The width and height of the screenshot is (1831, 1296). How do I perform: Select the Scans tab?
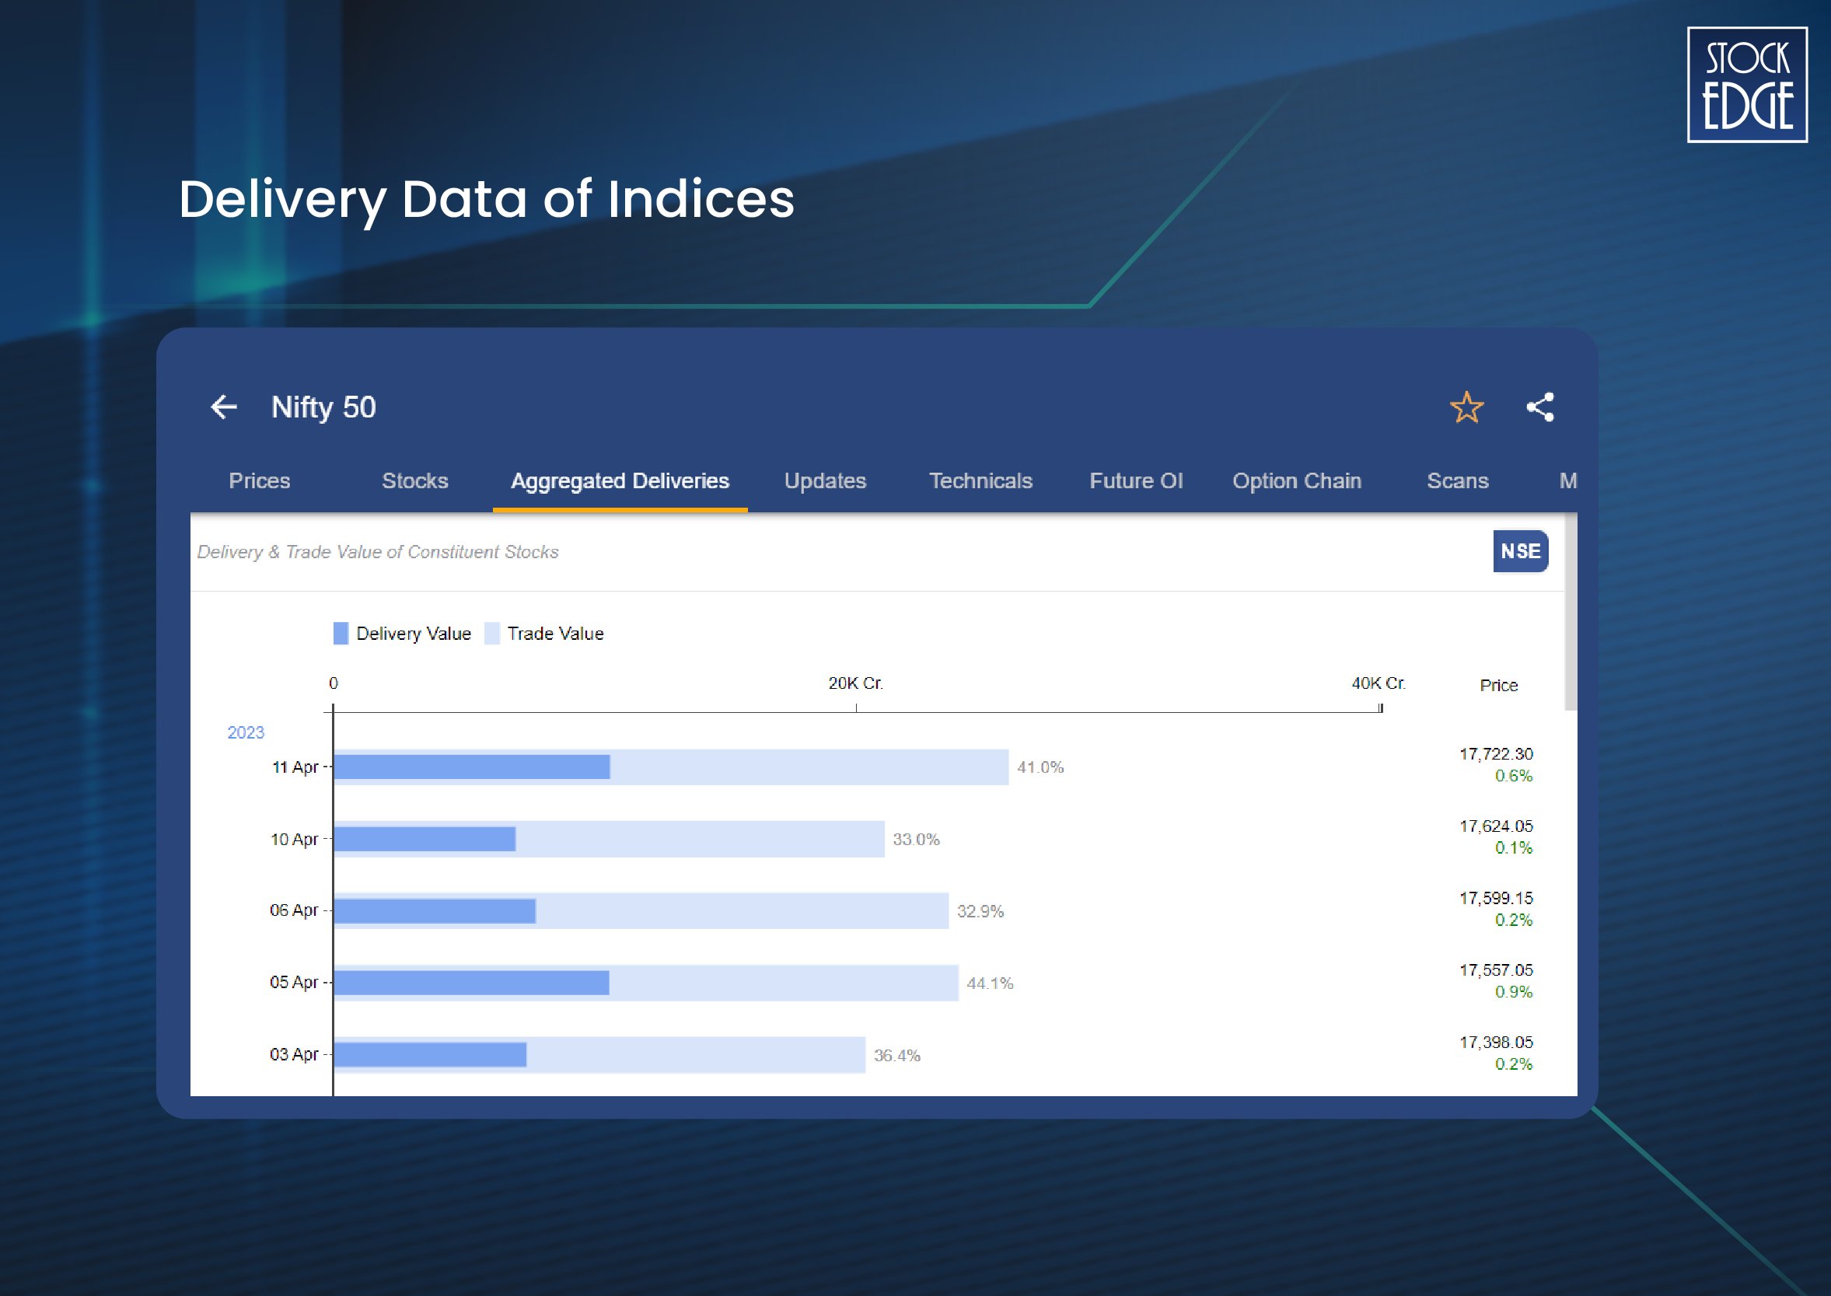[1457, 481]
